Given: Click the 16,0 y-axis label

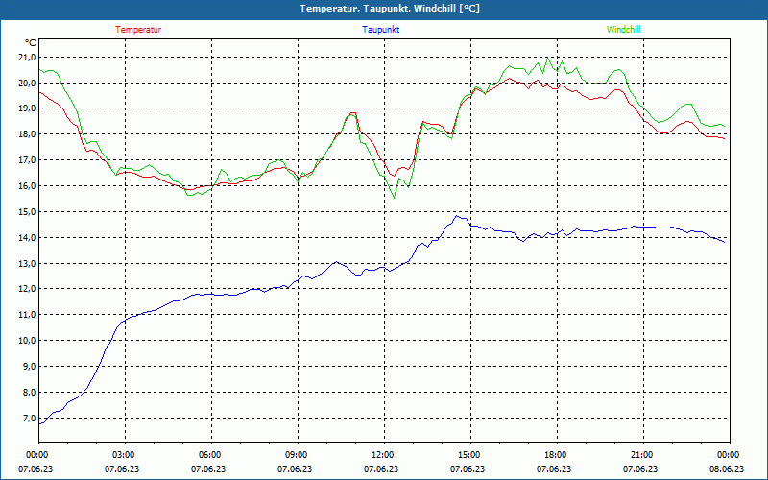Looking at the screenshot, I should coord(27,186).
